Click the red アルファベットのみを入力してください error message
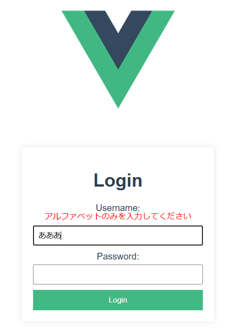240x332 pixels. [x=118, y=217]
